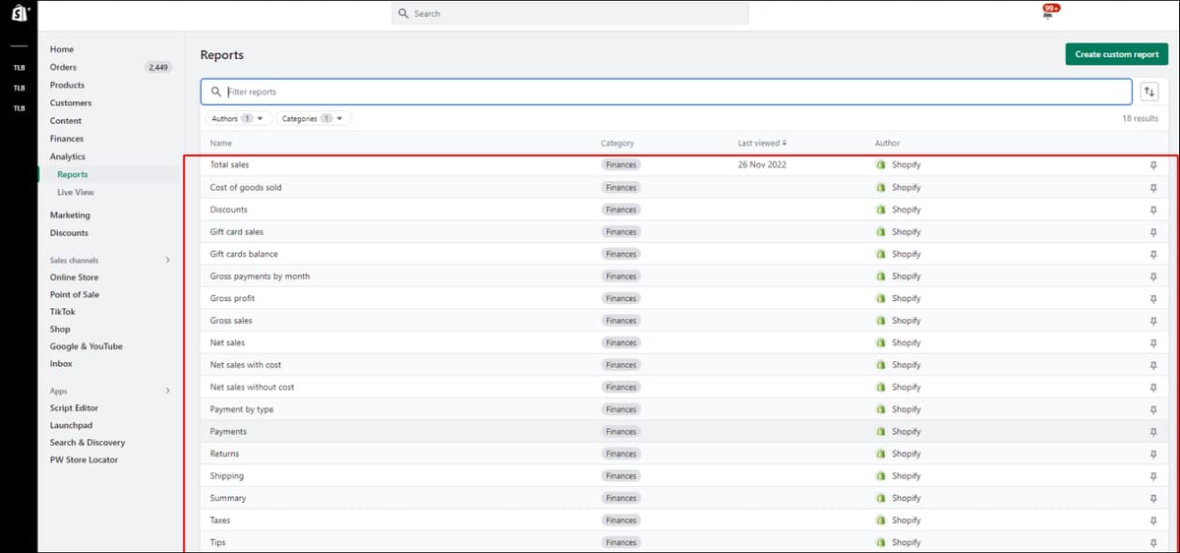This screenshot has height=553, width=1180.
Task: Pin the Net sales without cost report
Action: 1153,387
